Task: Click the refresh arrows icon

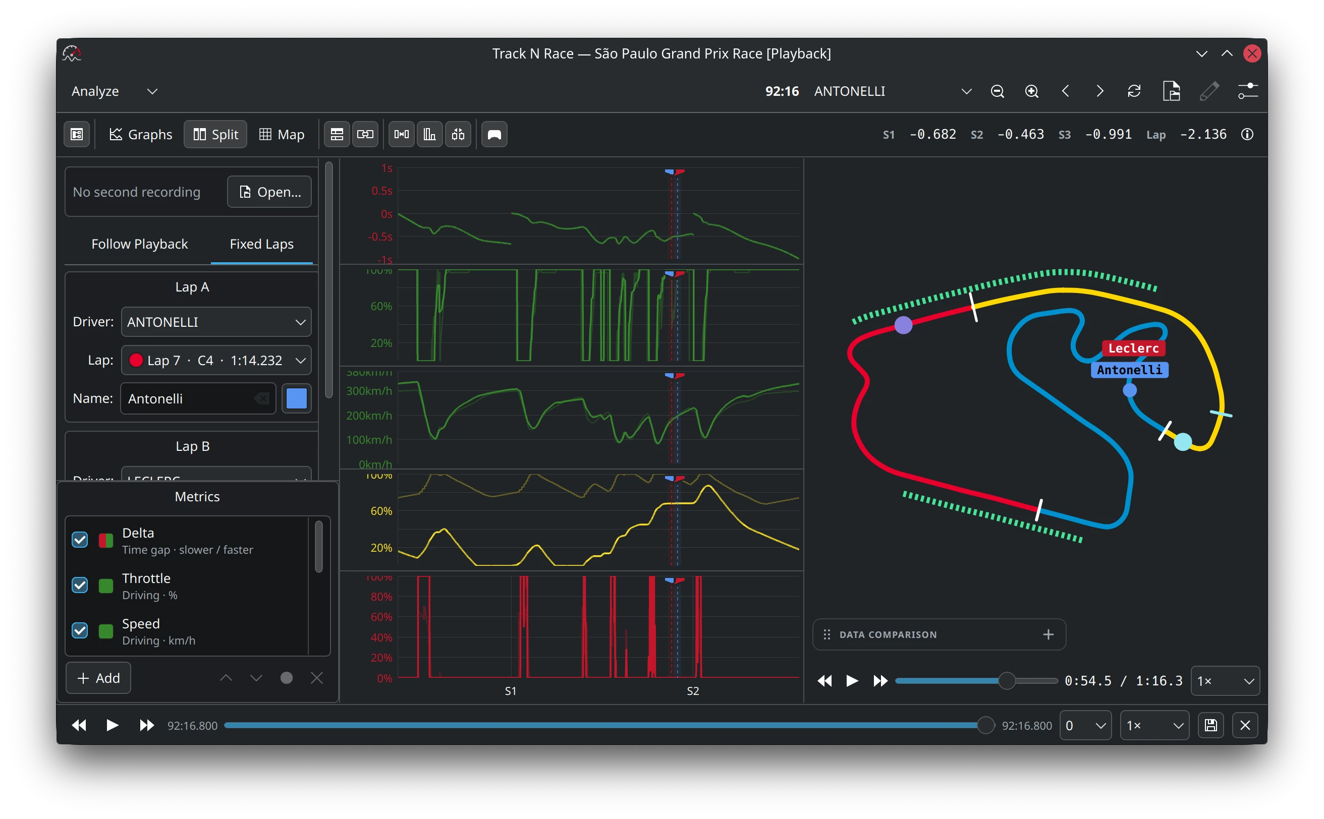Action: (1134, 91)
